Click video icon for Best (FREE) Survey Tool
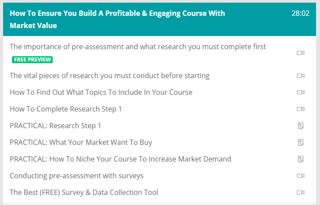Screen dimensions: 320x205 (301, 192)
